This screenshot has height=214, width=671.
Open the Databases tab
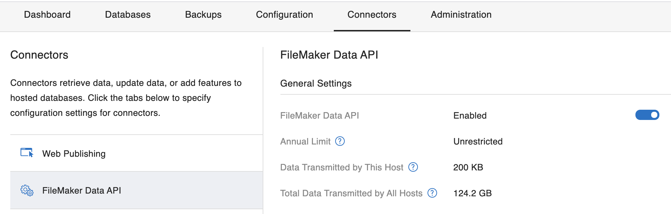pyautogui.click(x=128, y=15)
